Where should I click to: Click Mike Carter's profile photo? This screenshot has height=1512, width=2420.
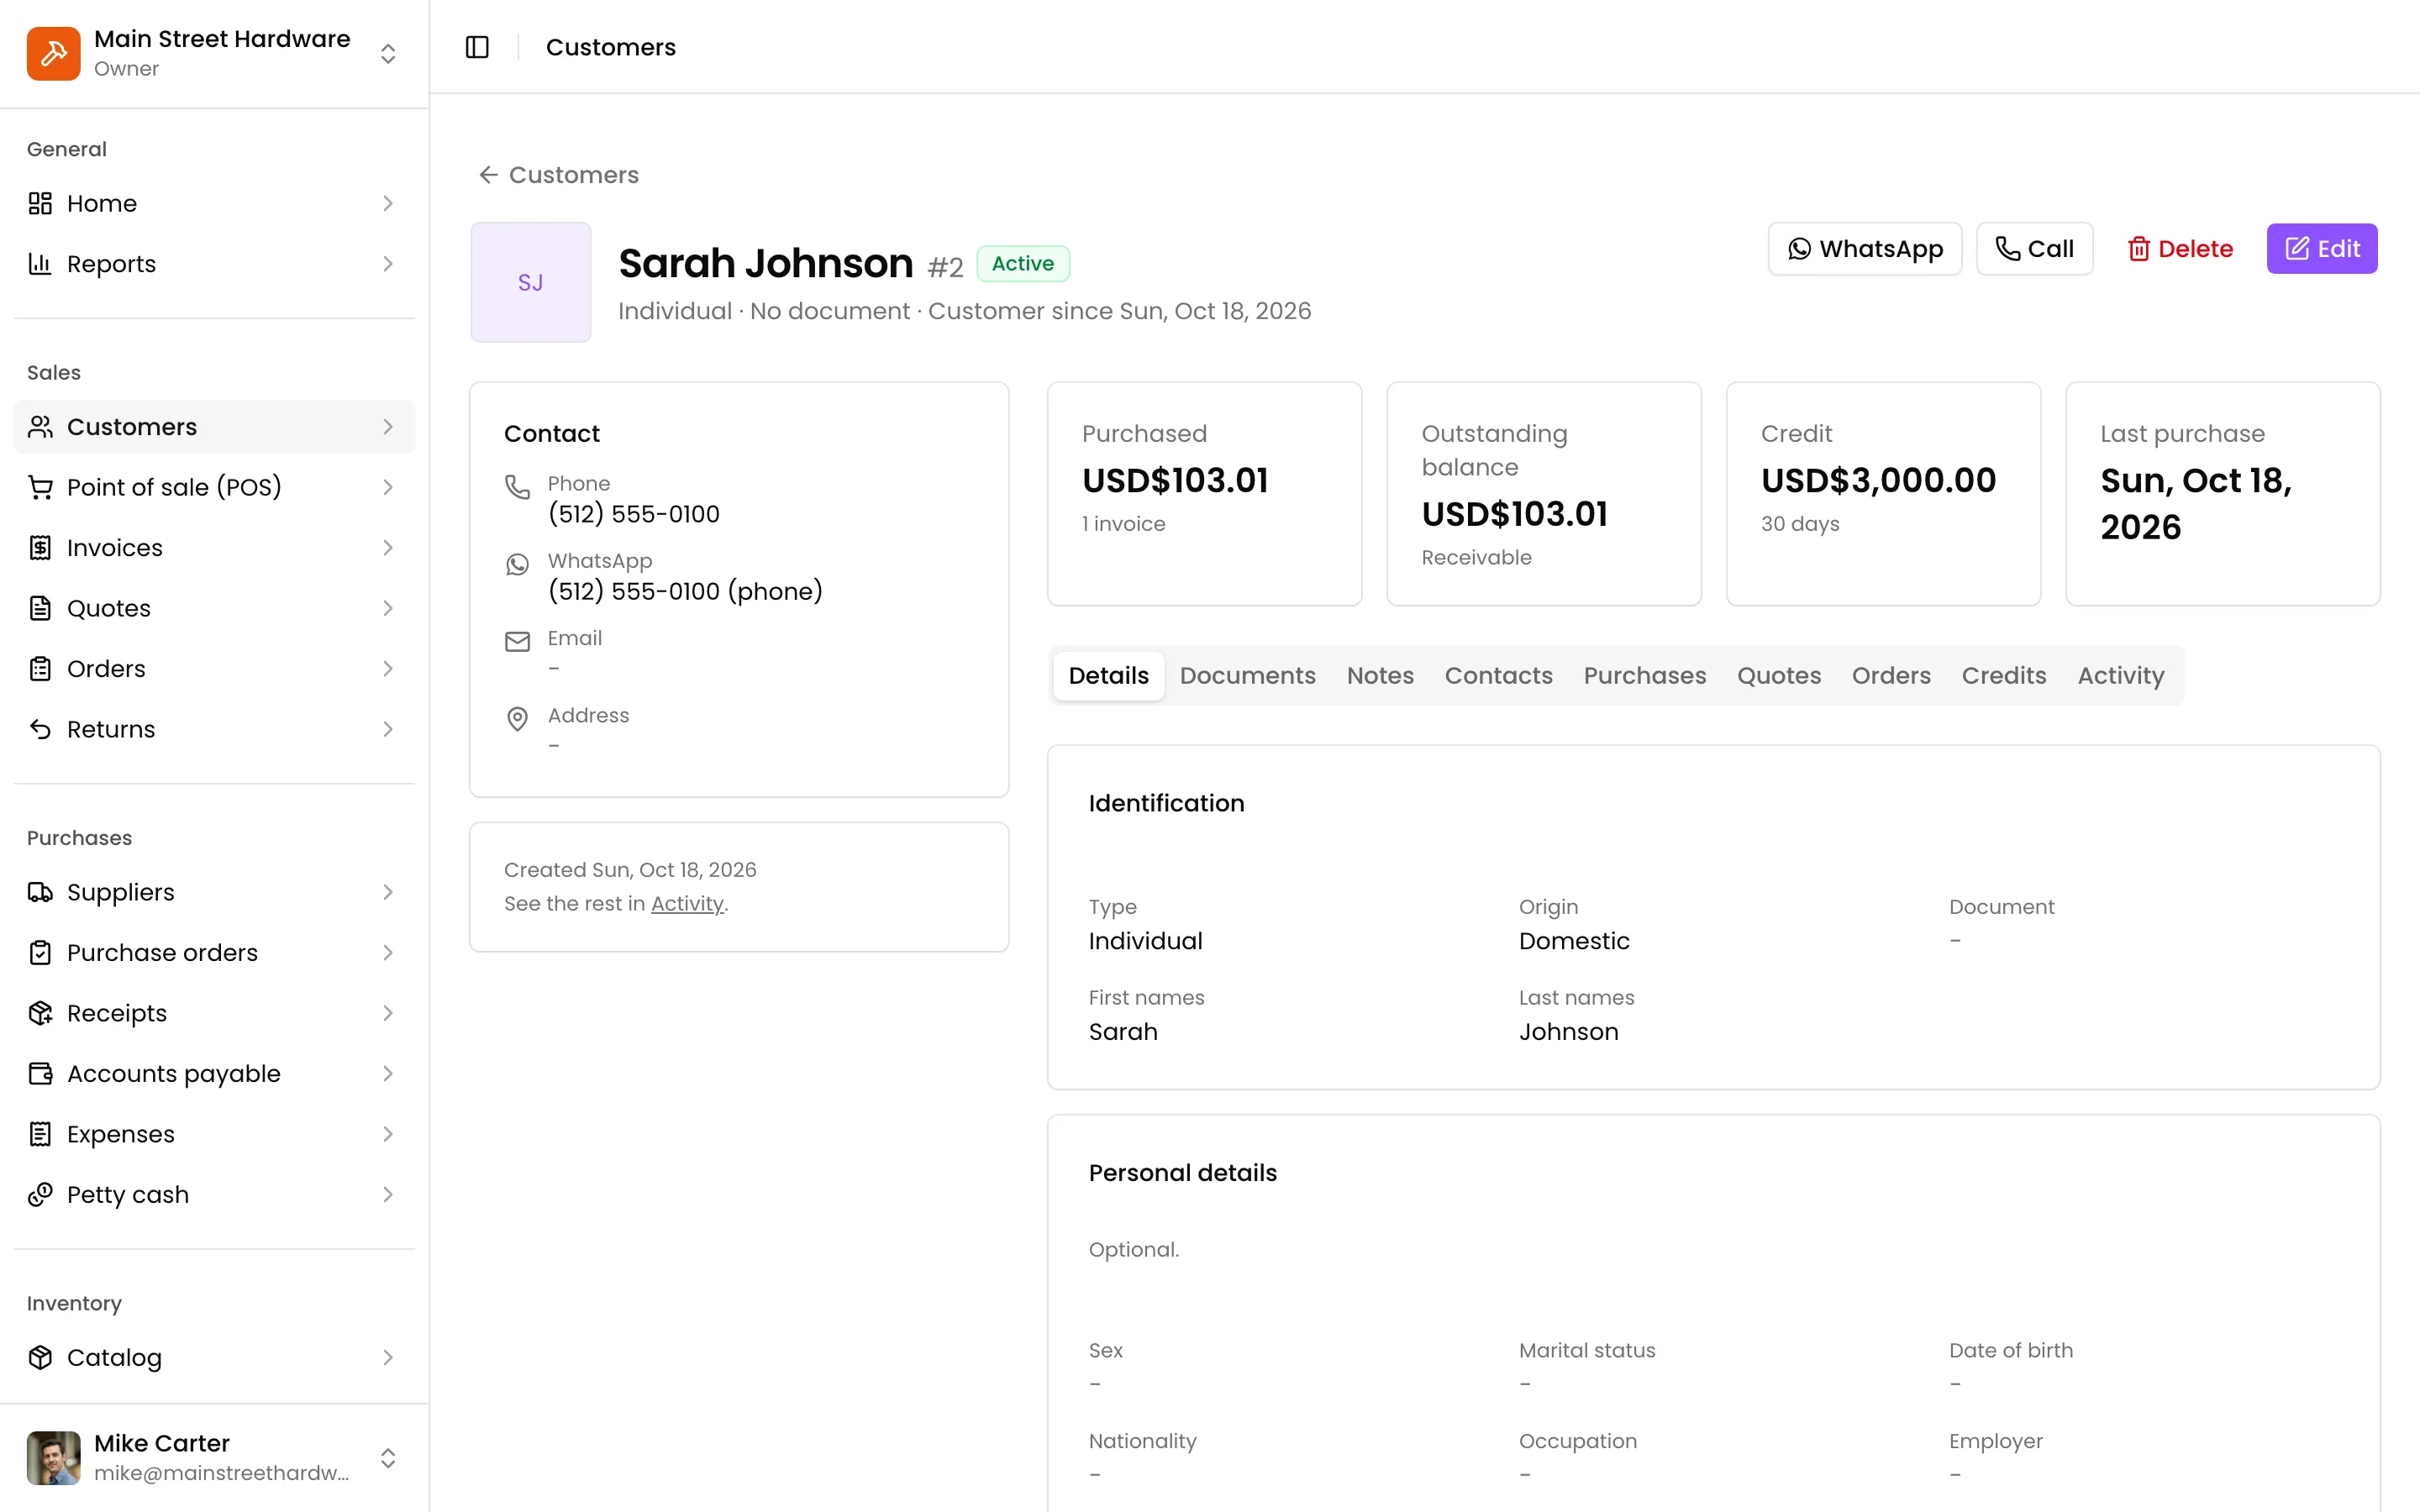[x=54, y=1458]
